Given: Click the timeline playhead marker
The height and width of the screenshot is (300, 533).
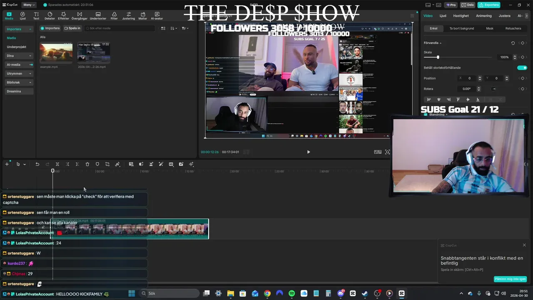Looking at the screenshot, I should (53, 171).
